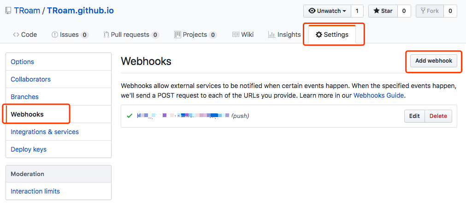Click the forks count next to Fork

pos(450,11)
